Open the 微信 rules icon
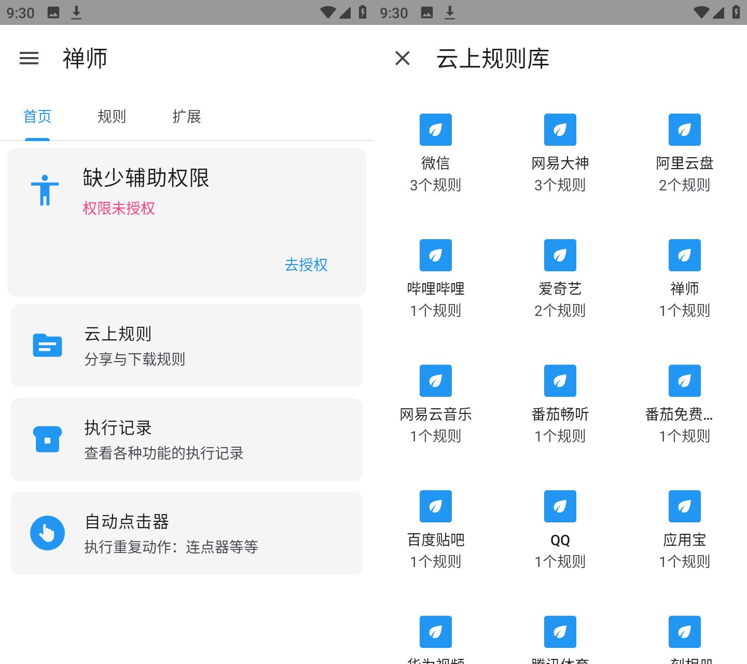Viewport: 747px width, 664px height. (x=436, y=130)
